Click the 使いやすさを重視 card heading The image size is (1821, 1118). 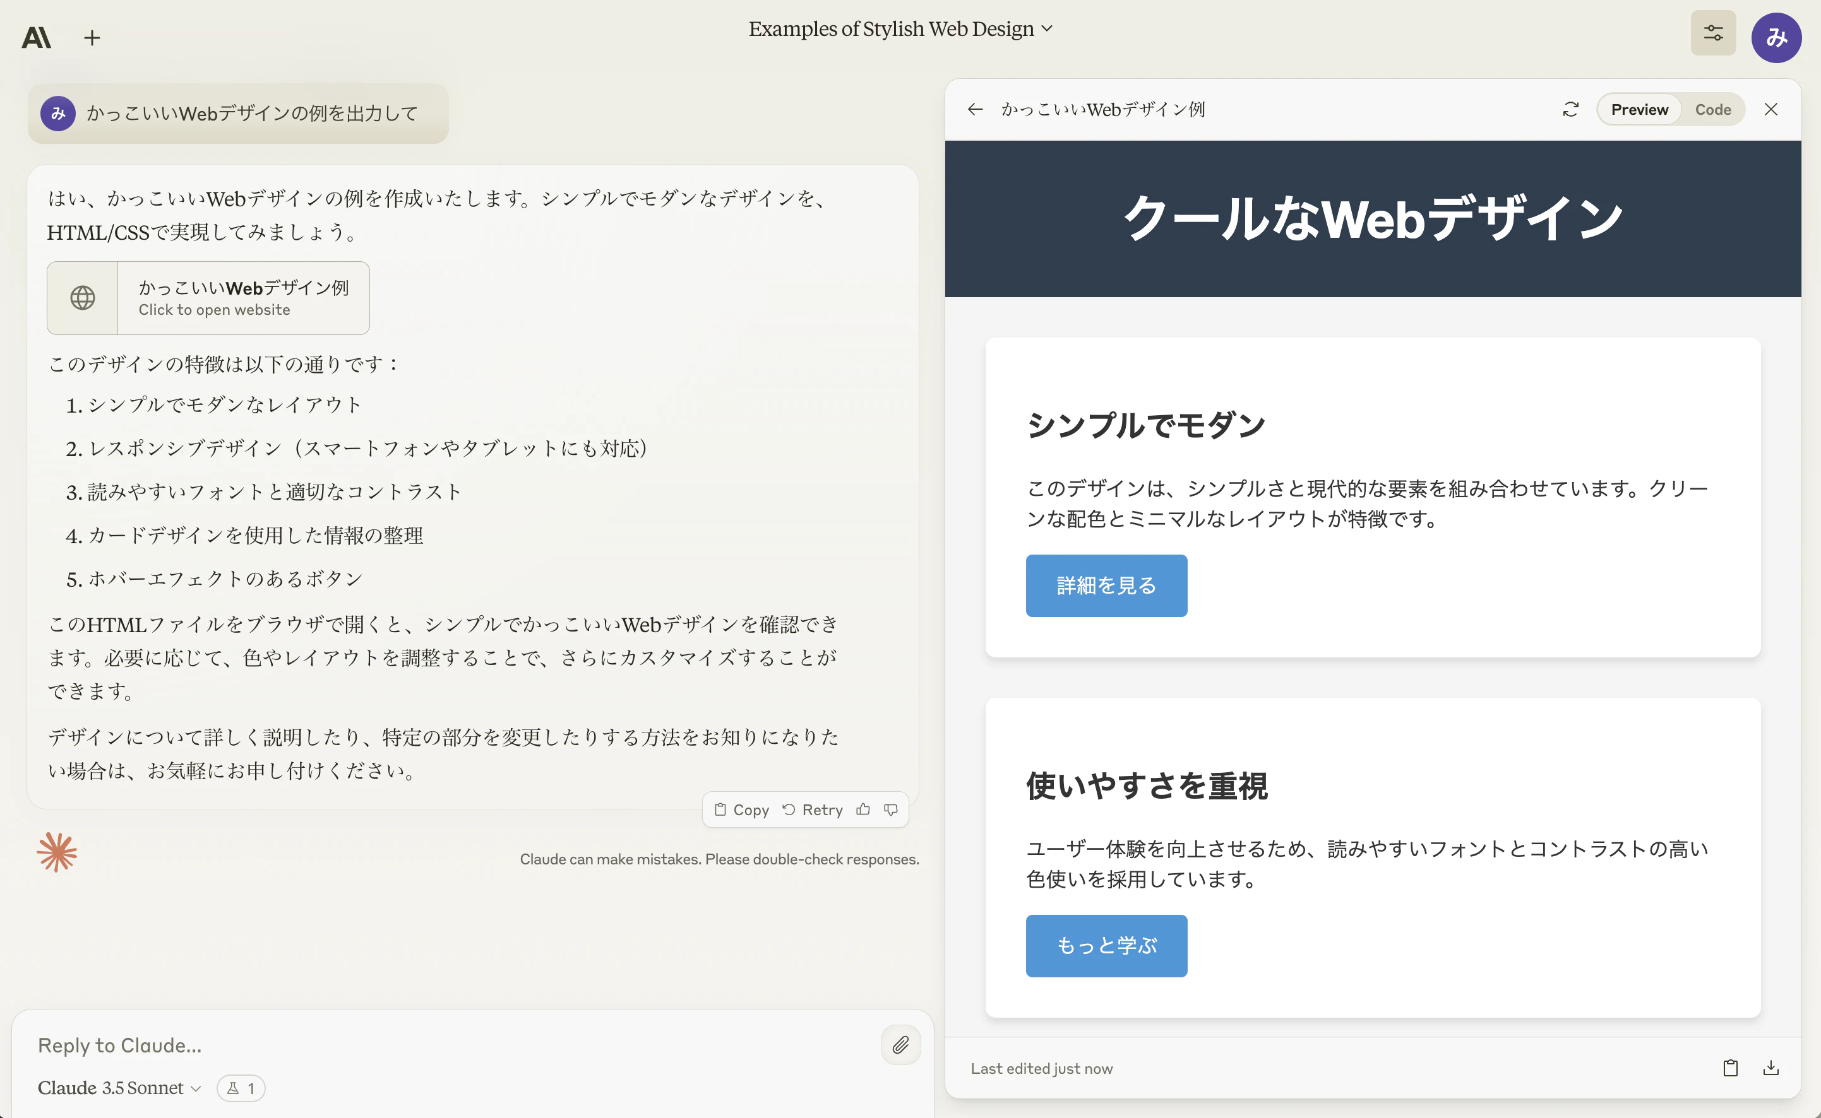click(x=1146, y=786)
